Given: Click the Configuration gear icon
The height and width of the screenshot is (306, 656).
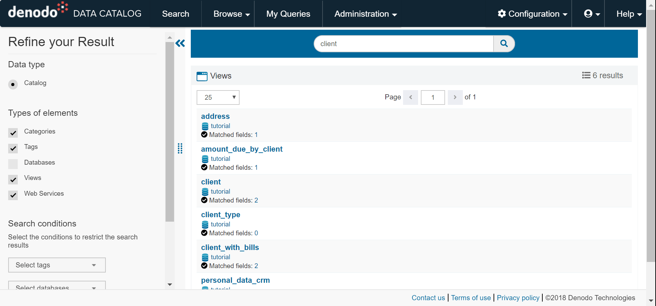Looking at the screenshot, I should pyautogui.click(x=502, y=14).
